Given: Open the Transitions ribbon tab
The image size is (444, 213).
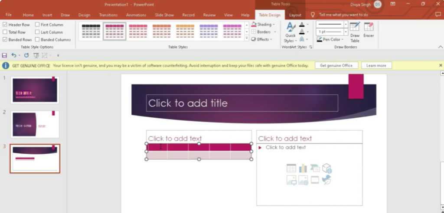Looking at the screenshot, I should 108,15.
